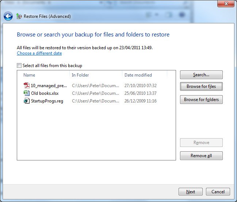This screenshot has width=237, height=202.
Task: Click folder path of 10_managed_pre... row
Action: (x=96, y=86)
